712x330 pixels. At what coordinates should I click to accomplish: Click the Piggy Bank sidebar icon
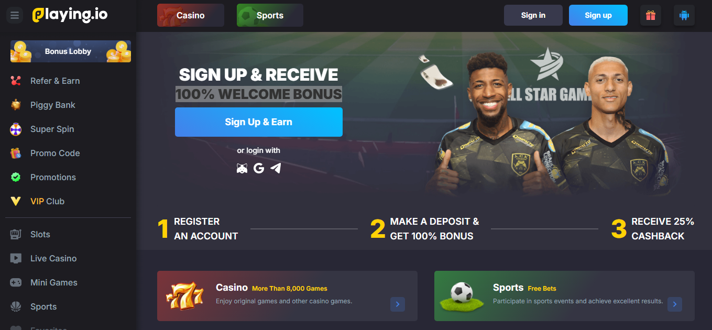coord(16,105)
